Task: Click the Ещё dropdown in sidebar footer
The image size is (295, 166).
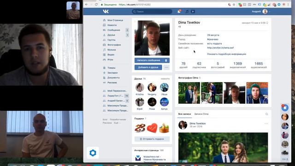Action: coord(117,123)
